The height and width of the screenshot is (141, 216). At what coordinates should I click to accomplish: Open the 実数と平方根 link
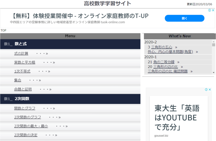click(x=25, y=62)
